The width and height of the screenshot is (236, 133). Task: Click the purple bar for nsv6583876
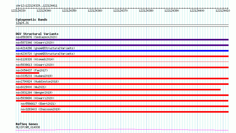coord(122,40)
